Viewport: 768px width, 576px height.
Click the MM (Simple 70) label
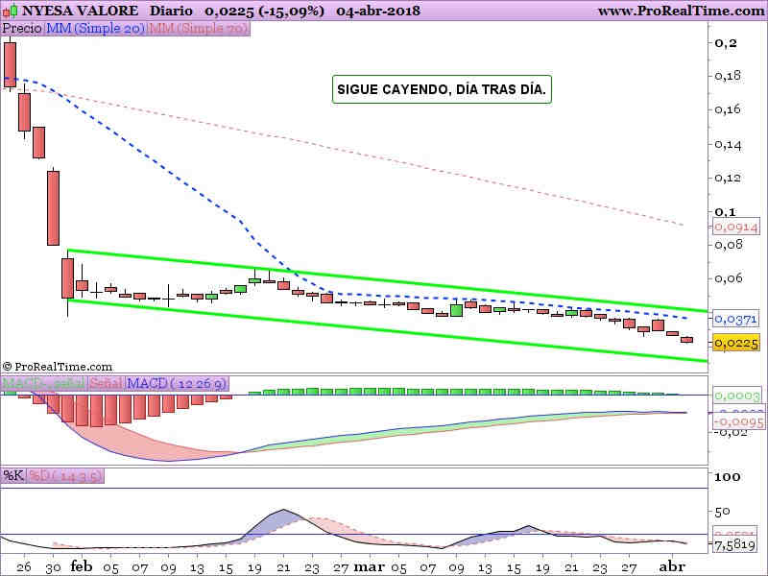tap(199, 29)
